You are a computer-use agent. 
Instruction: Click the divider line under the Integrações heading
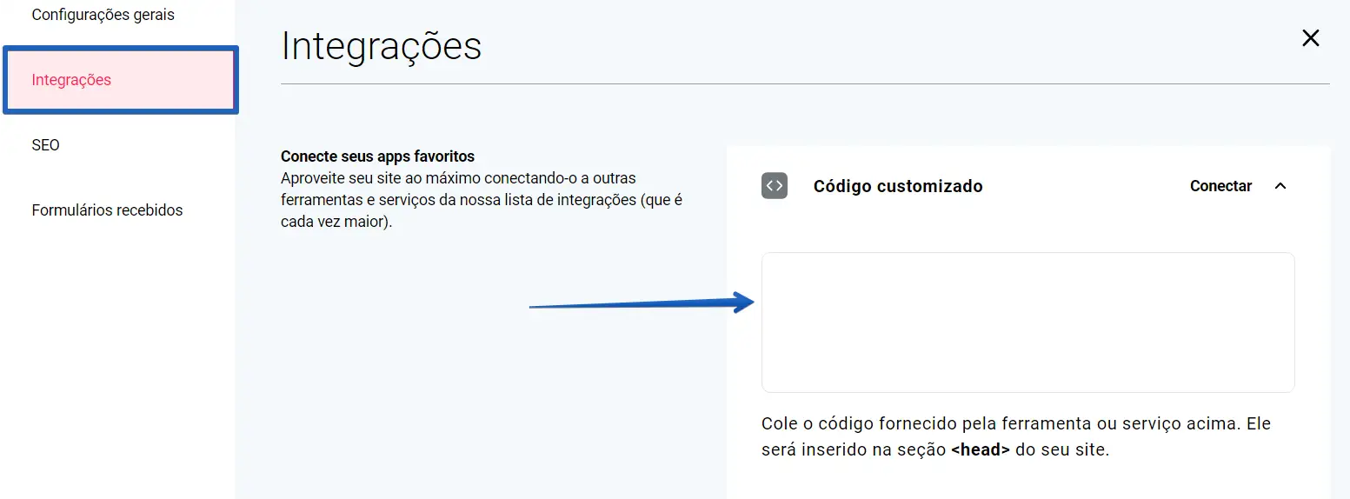point(805,84)
